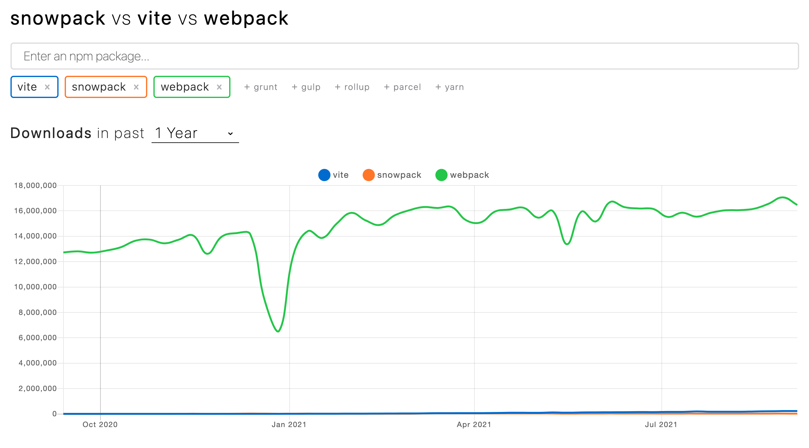This screenshot has height=448, width=809.
Task: Toggle snowpack series via orange legend dot
Action: click(x=368, y=175)
